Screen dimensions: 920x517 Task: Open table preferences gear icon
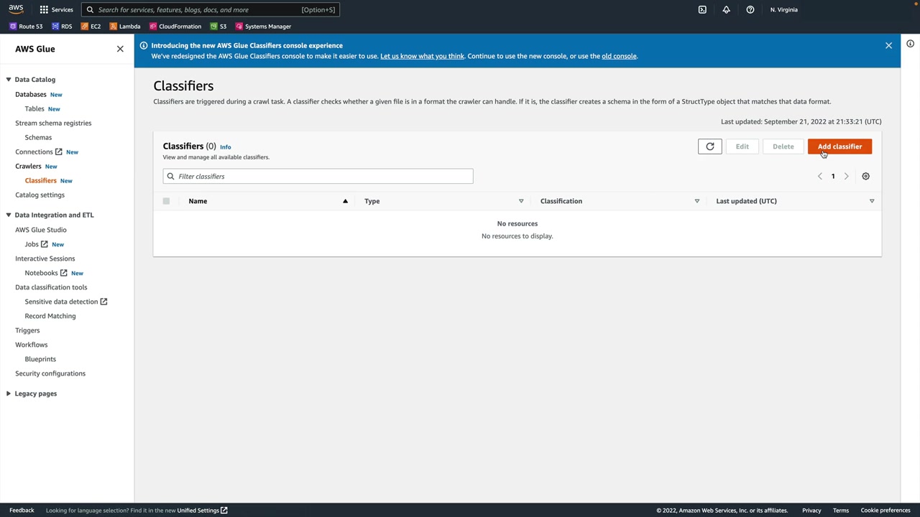865,176
